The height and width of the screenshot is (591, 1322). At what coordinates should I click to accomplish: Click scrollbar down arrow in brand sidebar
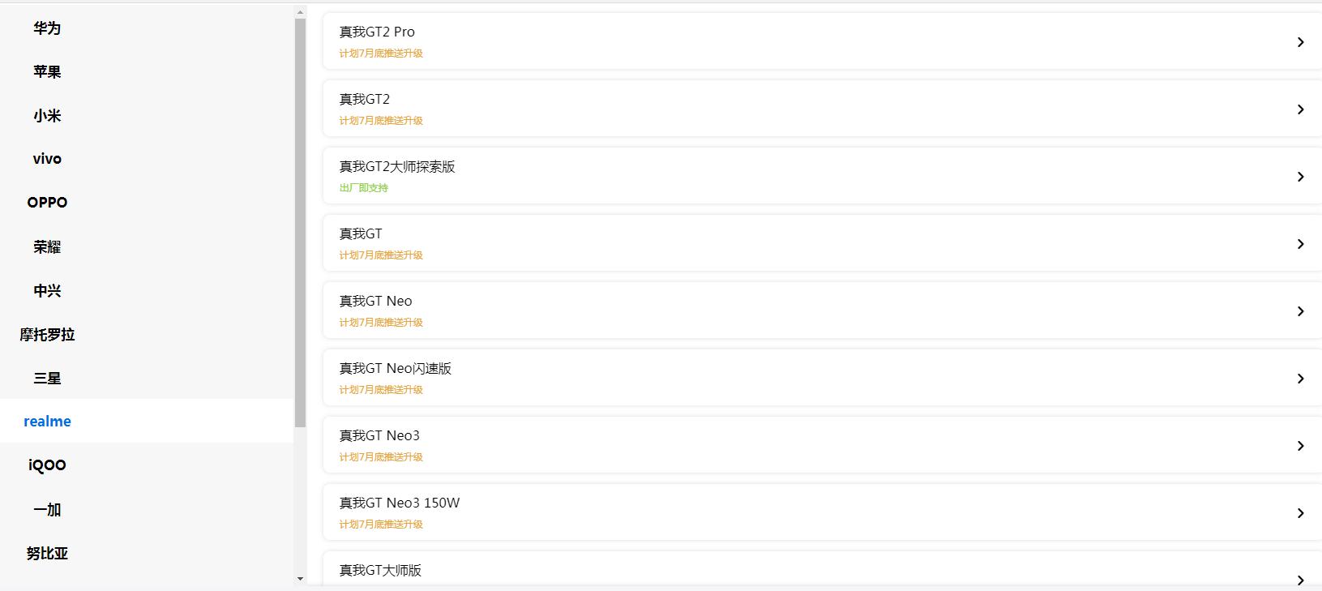pyautogui.click(x=300, y=579)
